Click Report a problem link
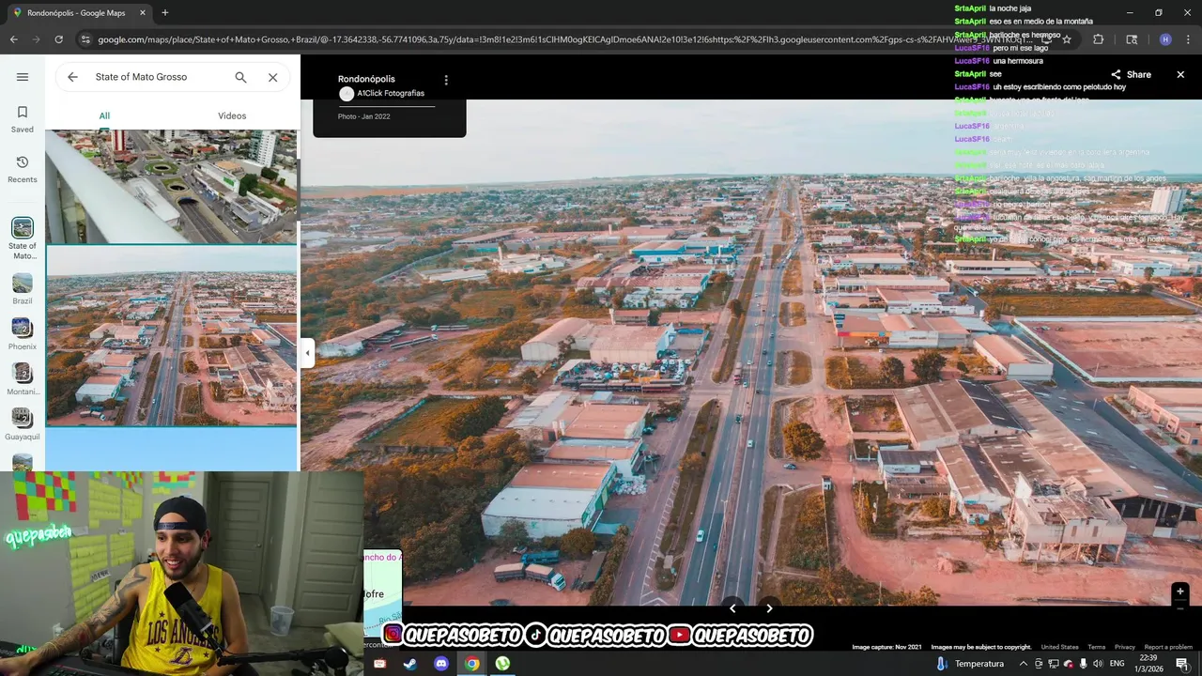 (x=1168, y=647)
